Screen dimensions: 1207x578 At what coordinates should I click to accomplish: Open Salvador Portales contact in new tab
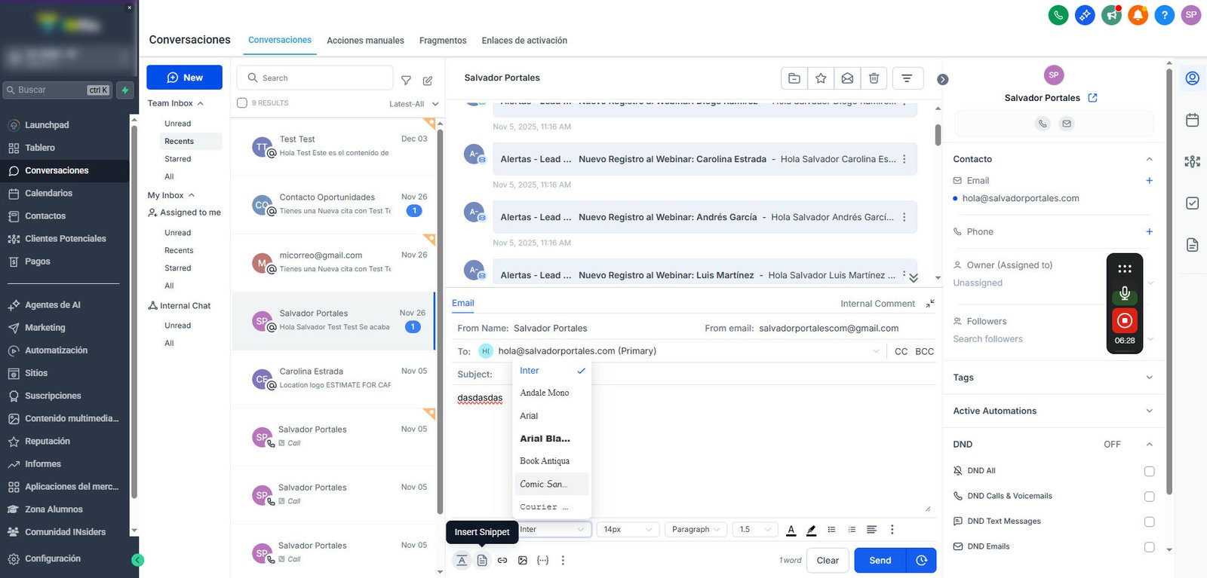point(1092,98)
